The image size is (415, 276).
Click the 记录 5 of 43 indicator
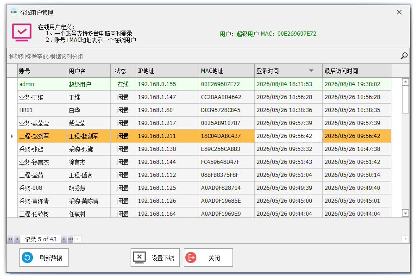[x=40, y=239]
